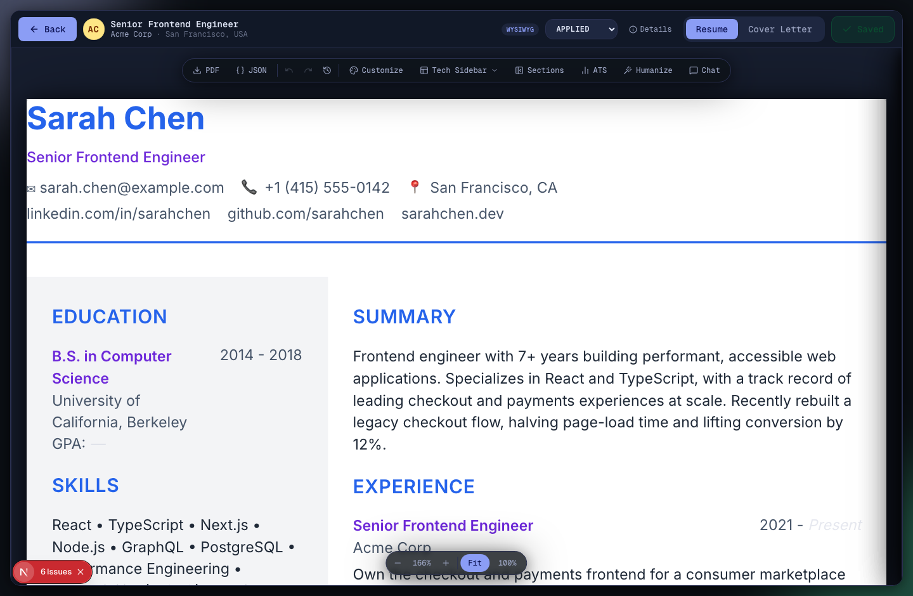Open the Sections manager
This screenshot has width=913, height=596.
click(x=540, y=70)
